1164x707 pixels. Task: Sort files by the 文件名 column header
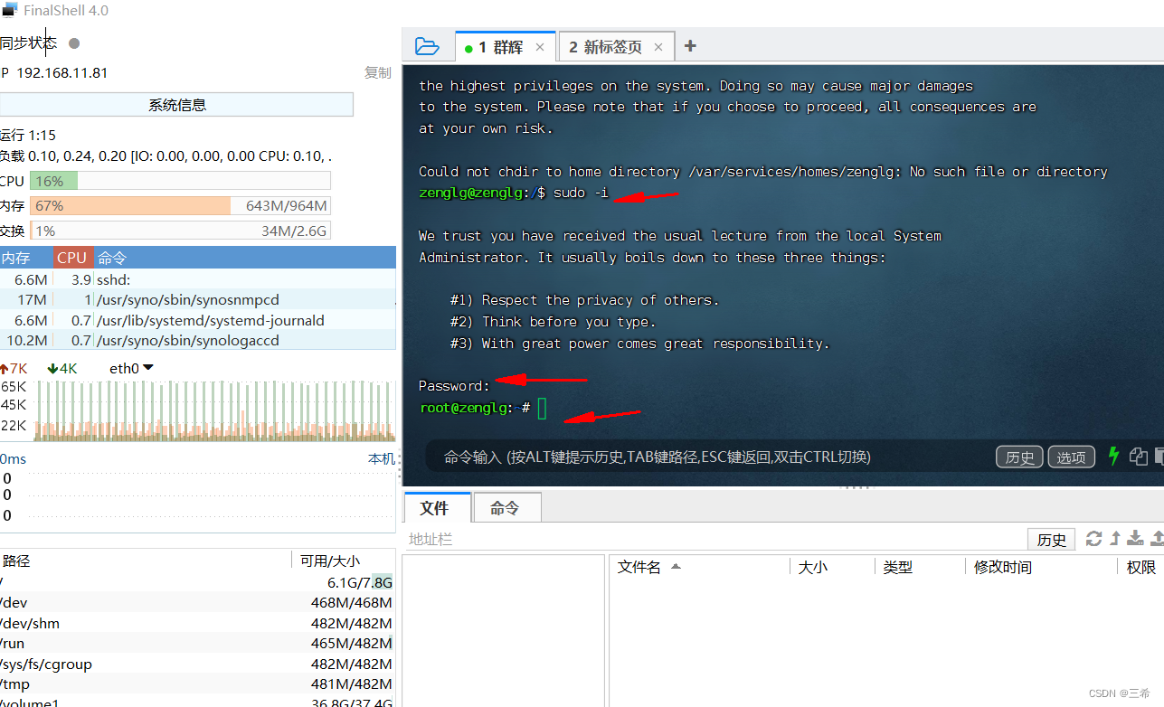639,567
